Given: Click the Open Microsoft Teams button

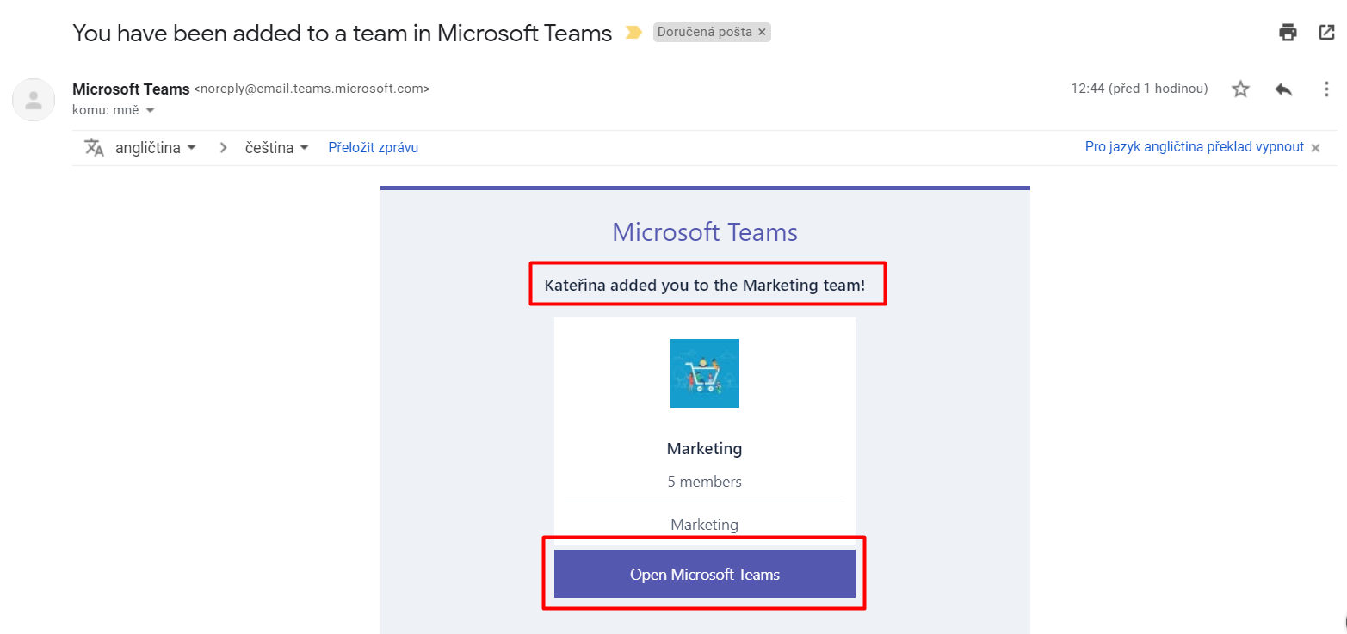Looking at the screenshot, I should (x=705, y=574).
